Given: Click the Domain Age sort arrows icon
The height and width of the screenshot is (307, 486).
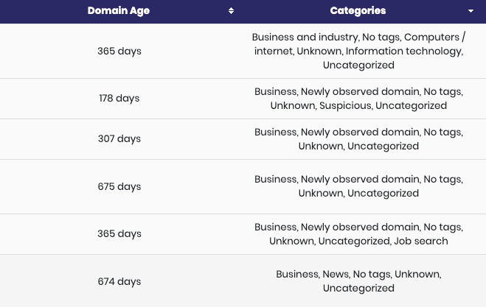Looking at the screenshot, I should click(x=231, y=11).
